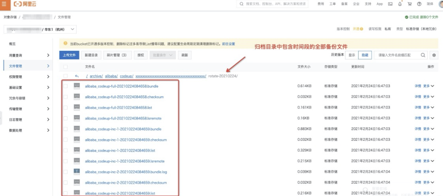The image size is (443, 196).
Task: Click file icon for full-20210224084658.bundle
Action: click(x=77, y=86)
